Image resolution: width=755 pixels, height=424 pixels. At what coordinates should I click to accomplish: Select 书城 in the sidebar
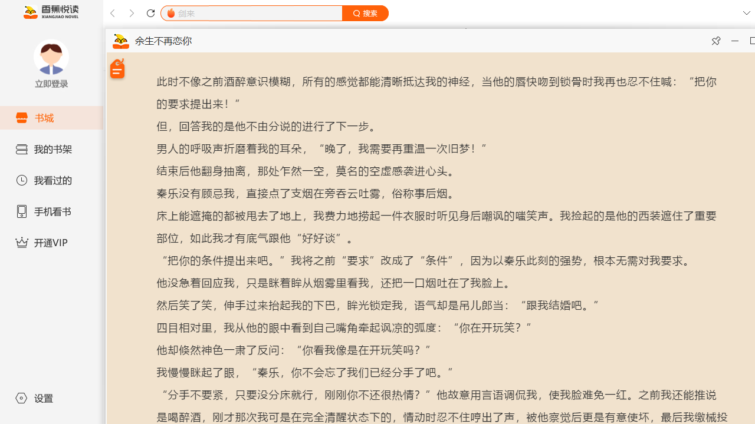point(44,118)
